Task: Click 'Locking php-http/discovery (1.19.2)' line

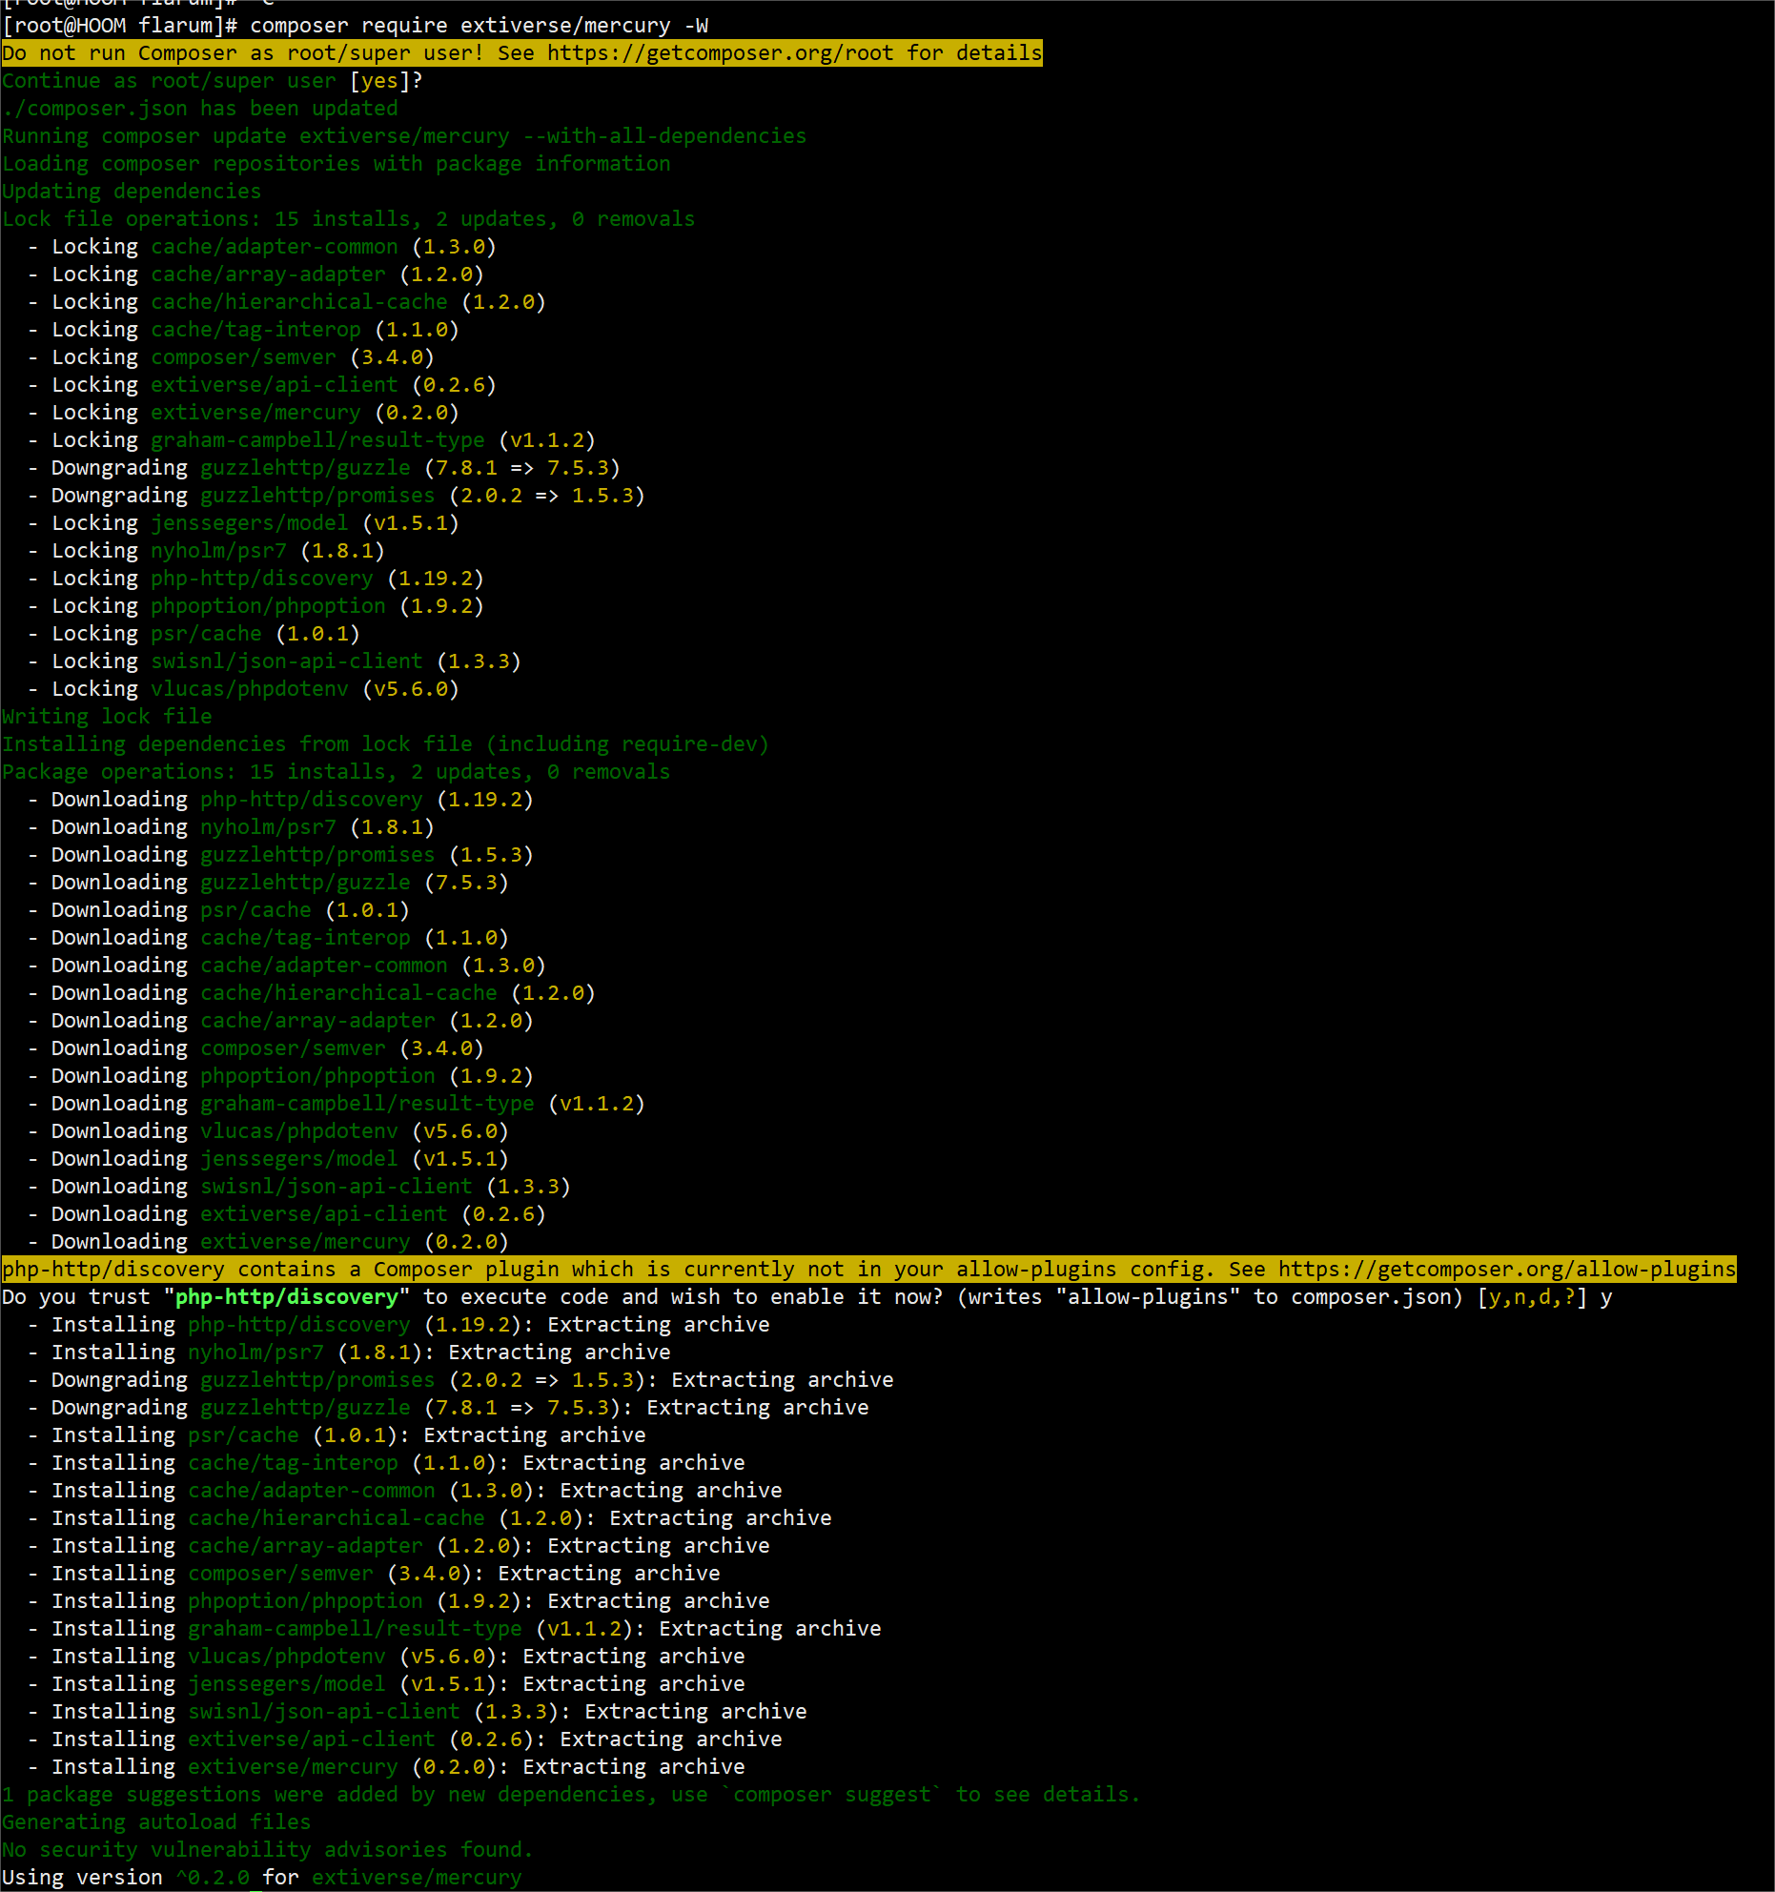Action: 255,579
